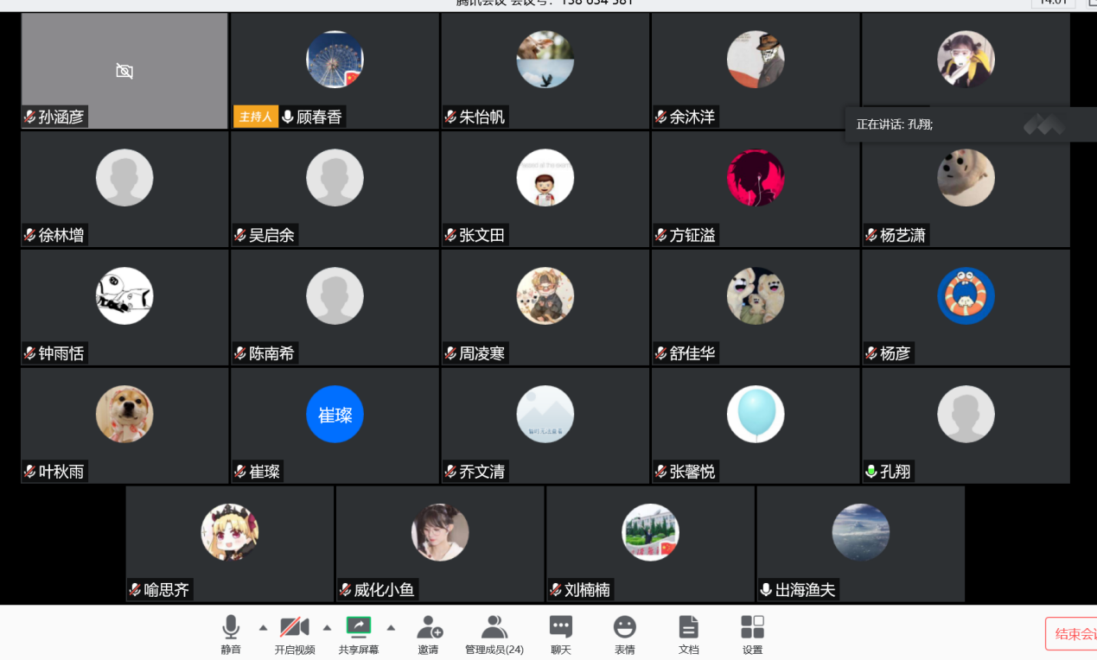Toggle 孙涵彦's muted microphone icon

30,117
